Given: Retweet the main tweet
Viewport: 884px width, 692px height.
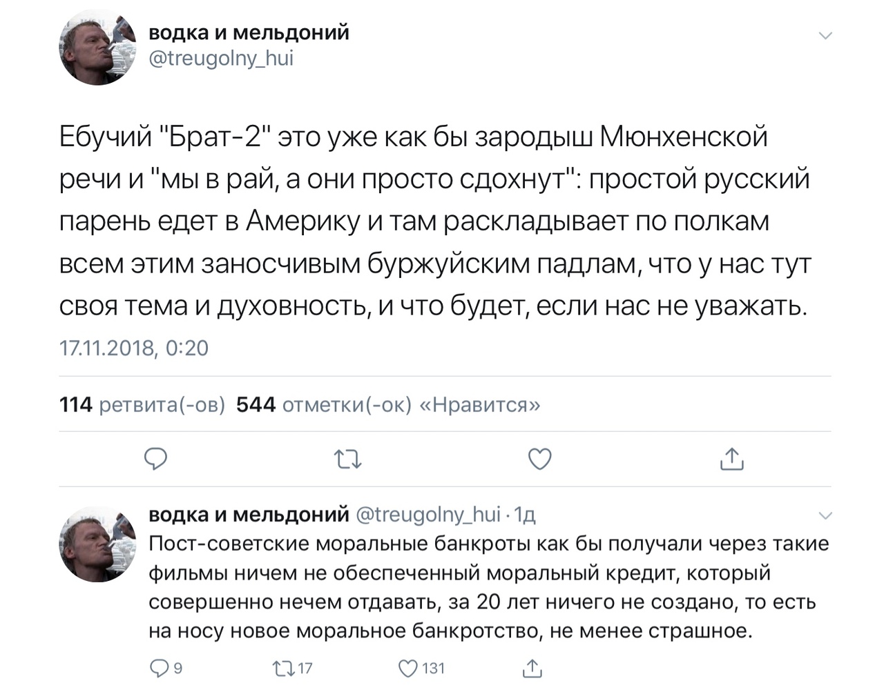Looking at the screenshot, I should pyautogui.click(x=347, y=459).
